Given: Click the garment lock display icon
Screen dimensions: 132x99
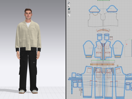Looking at the screenshot, I should point(69,15).
